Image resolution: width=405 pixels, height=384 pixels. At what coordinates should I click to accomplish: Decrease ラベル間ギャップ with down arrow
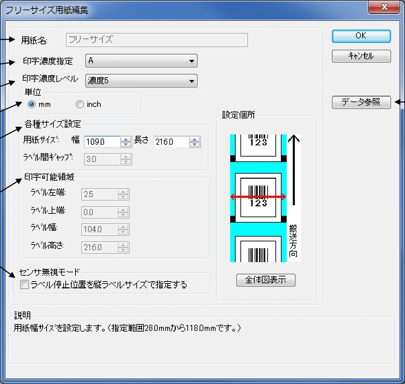point(126,162)
